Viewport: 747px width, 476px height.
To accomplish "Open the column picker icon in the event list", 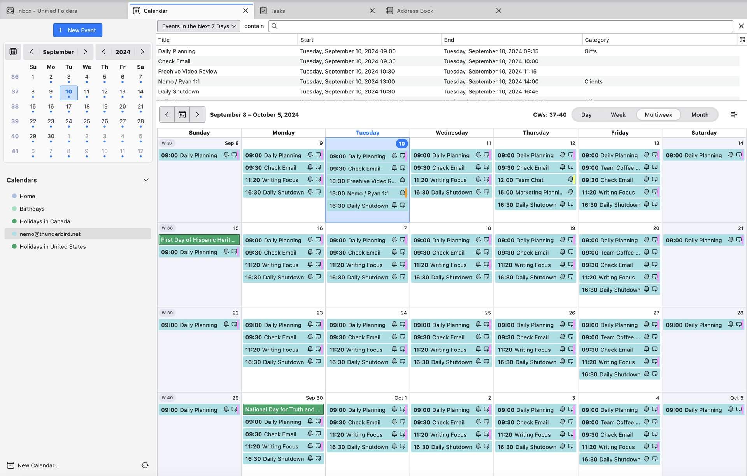I will (742, 40).
